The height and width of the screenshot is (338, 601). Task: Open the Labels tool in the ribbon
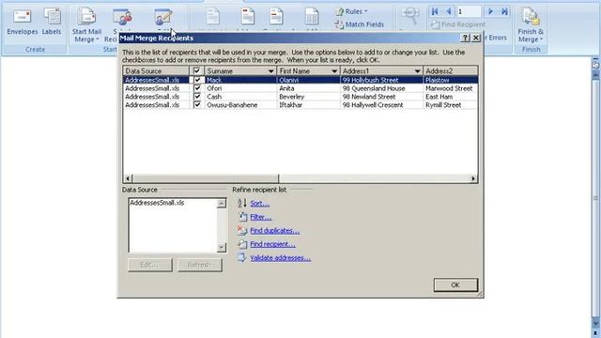pos(52,23)
